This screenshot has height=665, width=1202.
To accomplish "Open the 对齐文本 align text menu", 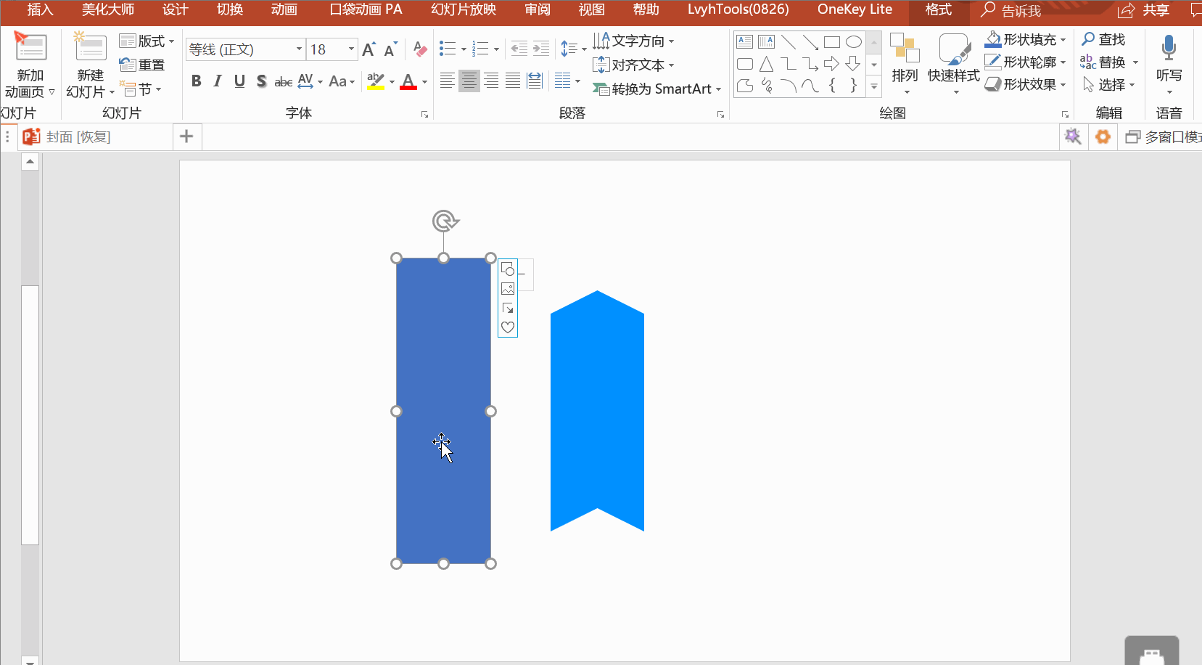I will [634, 65].
